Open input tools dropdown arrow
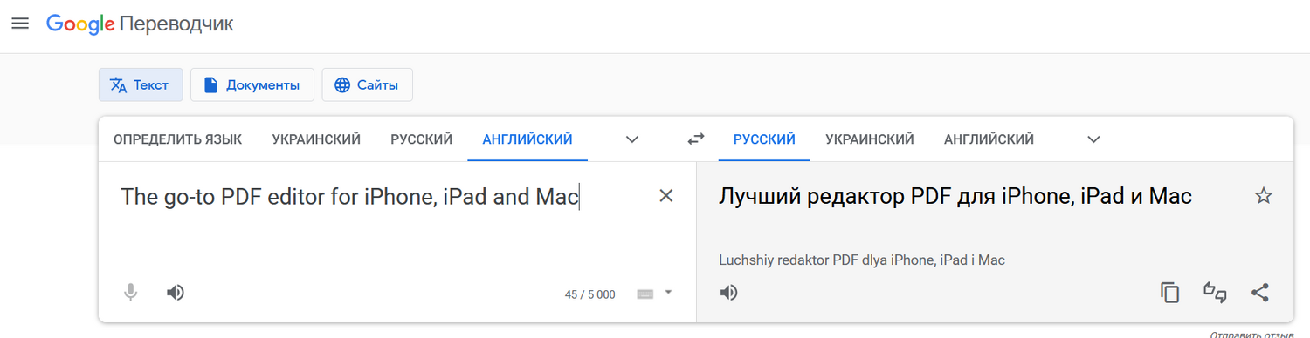Screen dimensions: 1310x338 click(668, 293)
